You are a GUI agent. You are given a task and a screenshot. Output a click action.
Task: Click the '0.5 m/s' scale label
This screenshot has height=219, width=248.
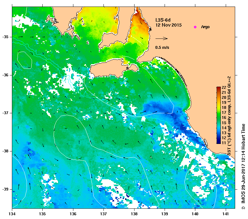162,47
